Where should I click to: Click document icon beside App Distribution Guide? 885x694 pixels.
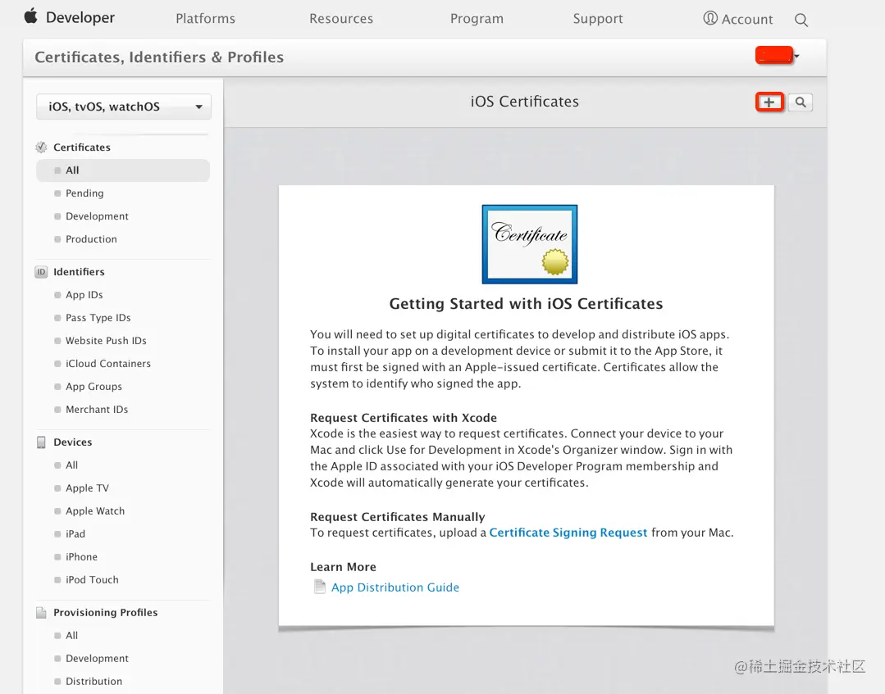pos(319,587)
